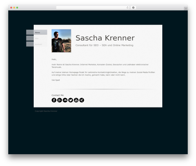Open the Xing icon
The height and width of the screenshot is (166, 196).
coord(82,100)
